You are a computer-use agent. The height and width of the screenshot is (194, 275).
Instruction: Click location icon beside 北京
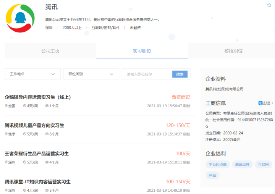coord(6,134)
